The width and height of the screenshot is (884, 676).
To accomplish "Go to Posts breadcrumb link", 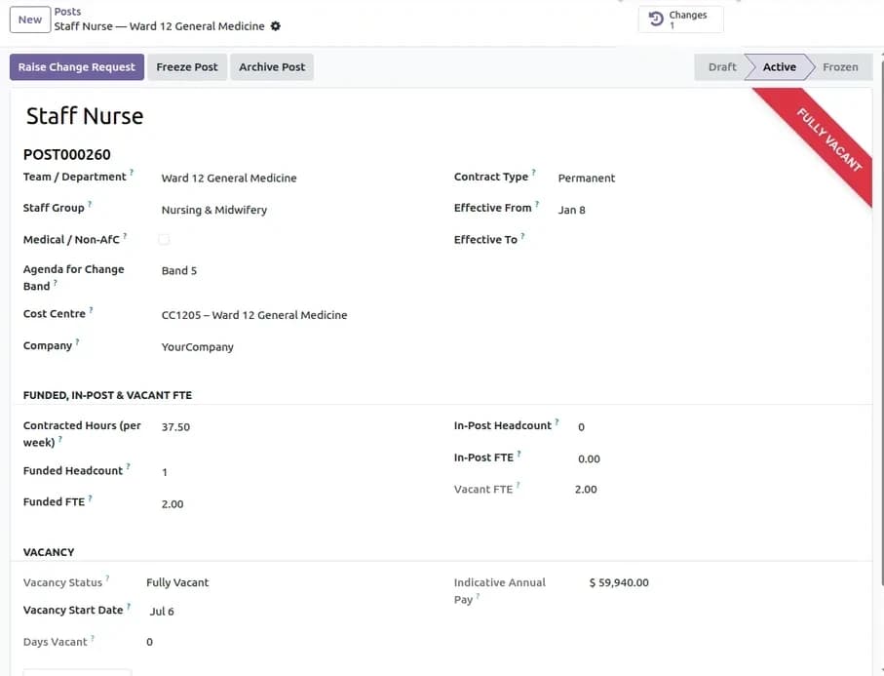I will 67,12.
